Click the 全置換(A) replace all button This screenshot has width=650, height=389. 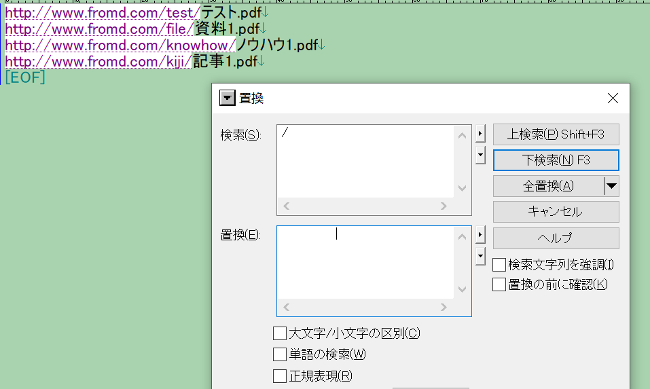pyautogui.click(x=548, y=186)
